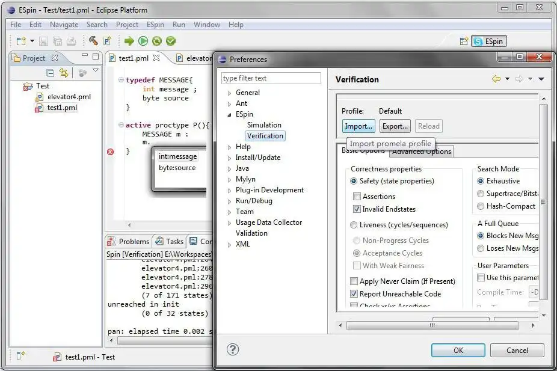Uncheck Report Unreachable Code checkbox
This screenshot has height=371, width=557.
pos(354,294)
